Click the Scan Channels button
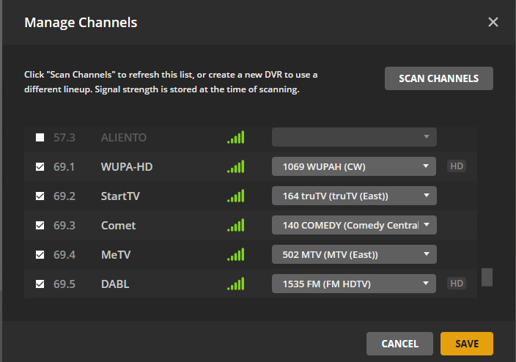 (438, 78)
